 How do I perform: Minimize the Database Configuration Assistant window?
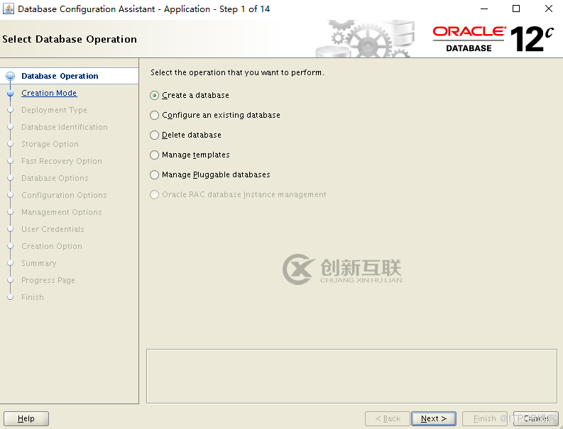pos(484,9)
